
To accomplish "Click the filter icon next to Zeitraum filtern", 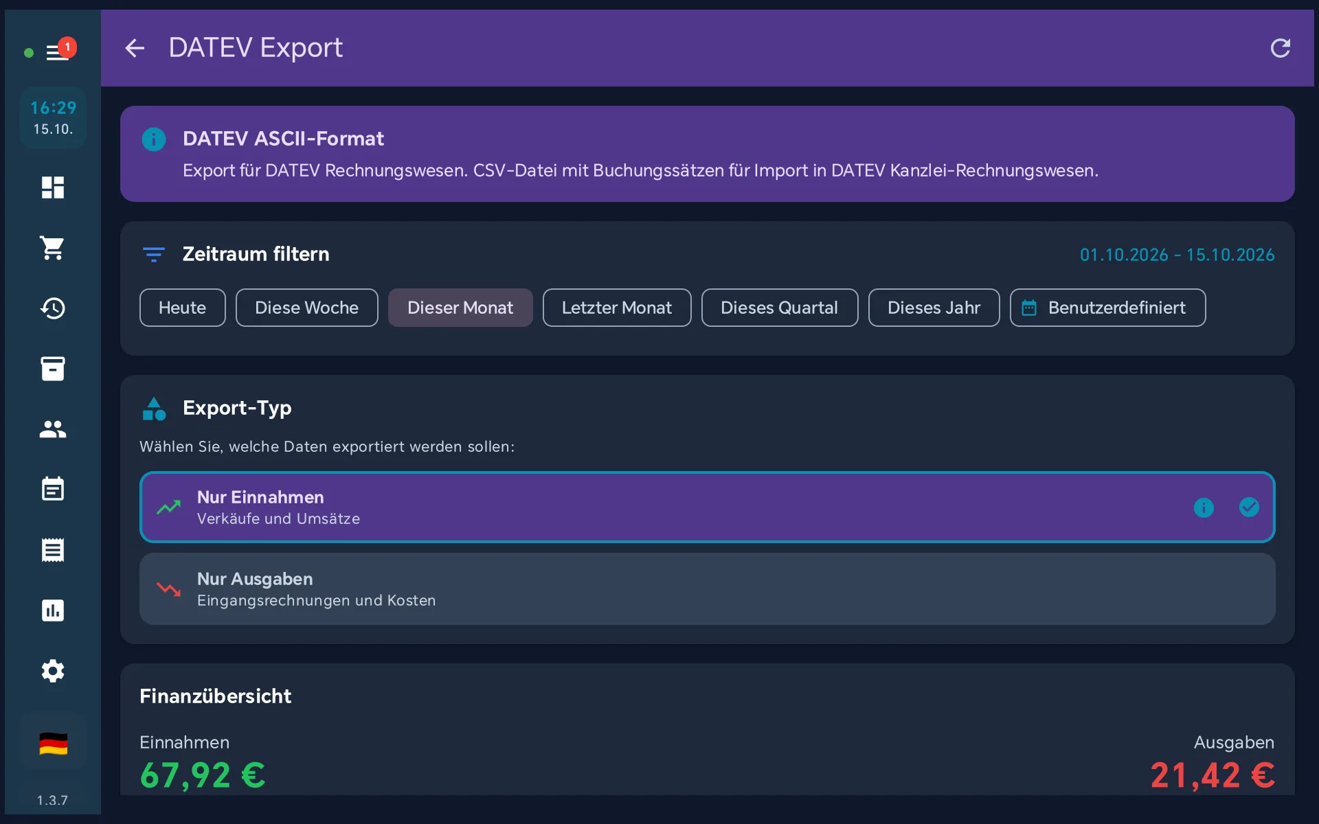I will pos(153,255).
